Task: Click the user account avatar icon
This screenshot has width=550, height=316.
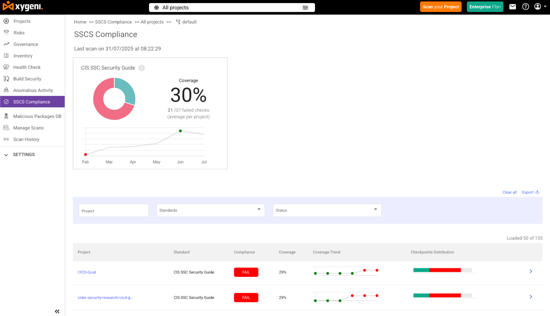Action: click(538, 7)
